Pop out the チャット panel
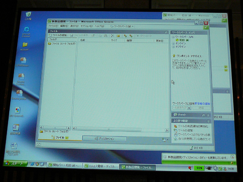This screenshot has width=243, height=182. point(203,115)
